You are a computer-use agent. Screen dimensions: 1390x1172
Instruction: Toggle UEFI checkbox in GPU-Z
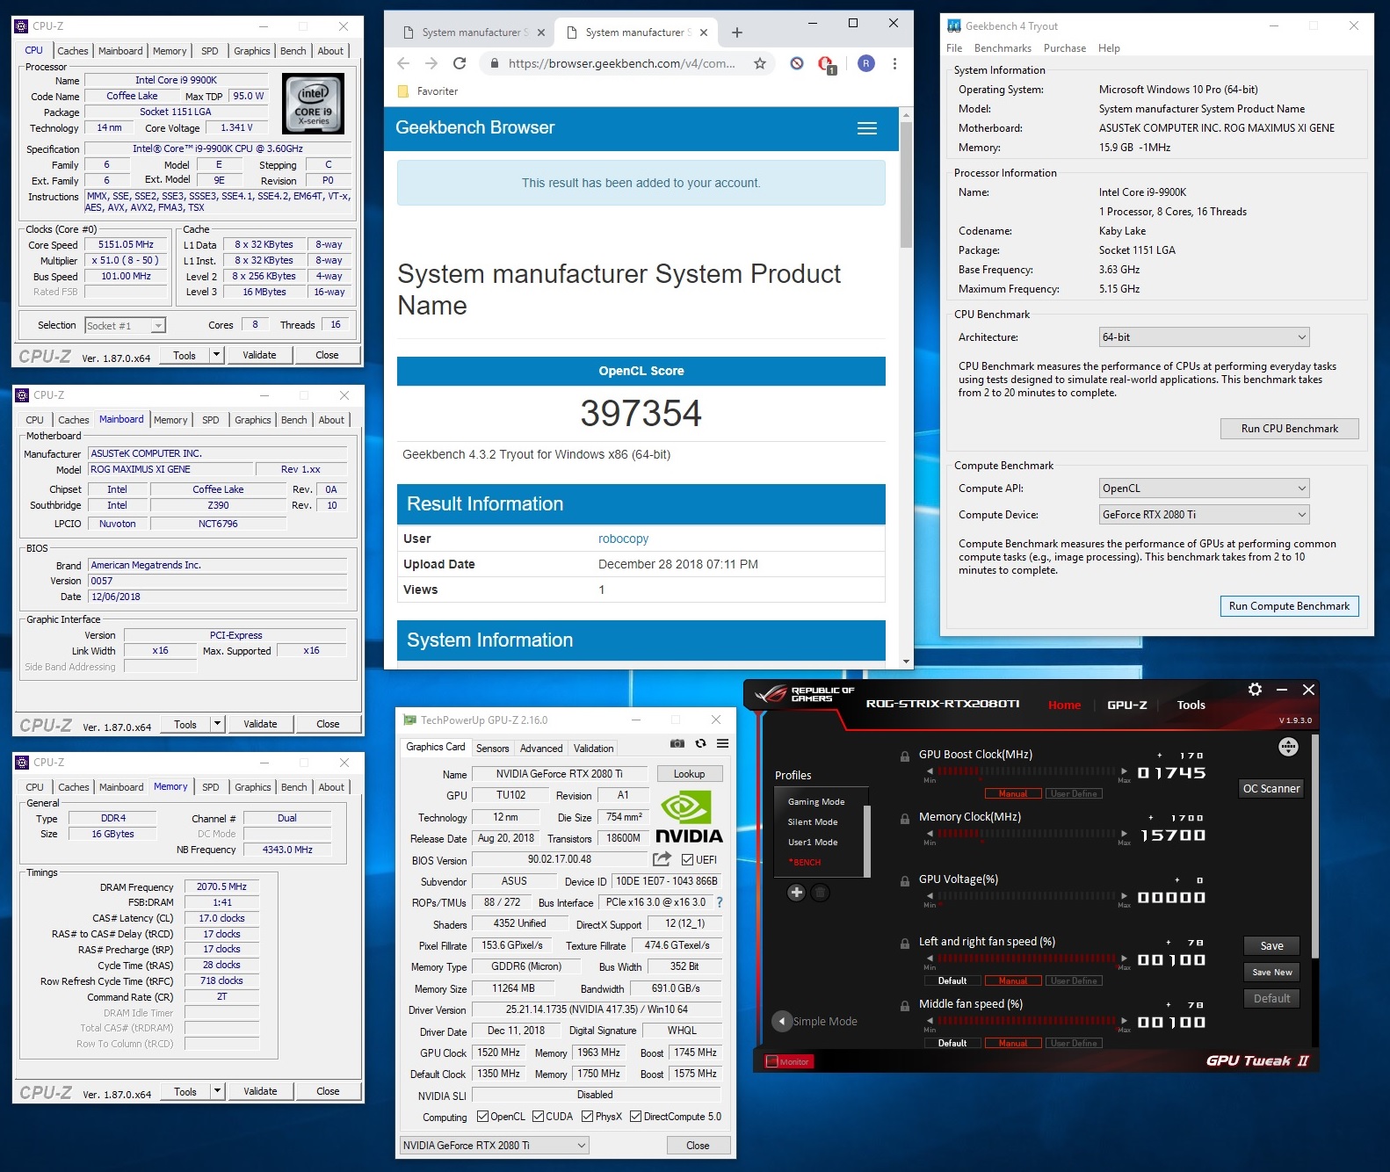click(688, 860)
